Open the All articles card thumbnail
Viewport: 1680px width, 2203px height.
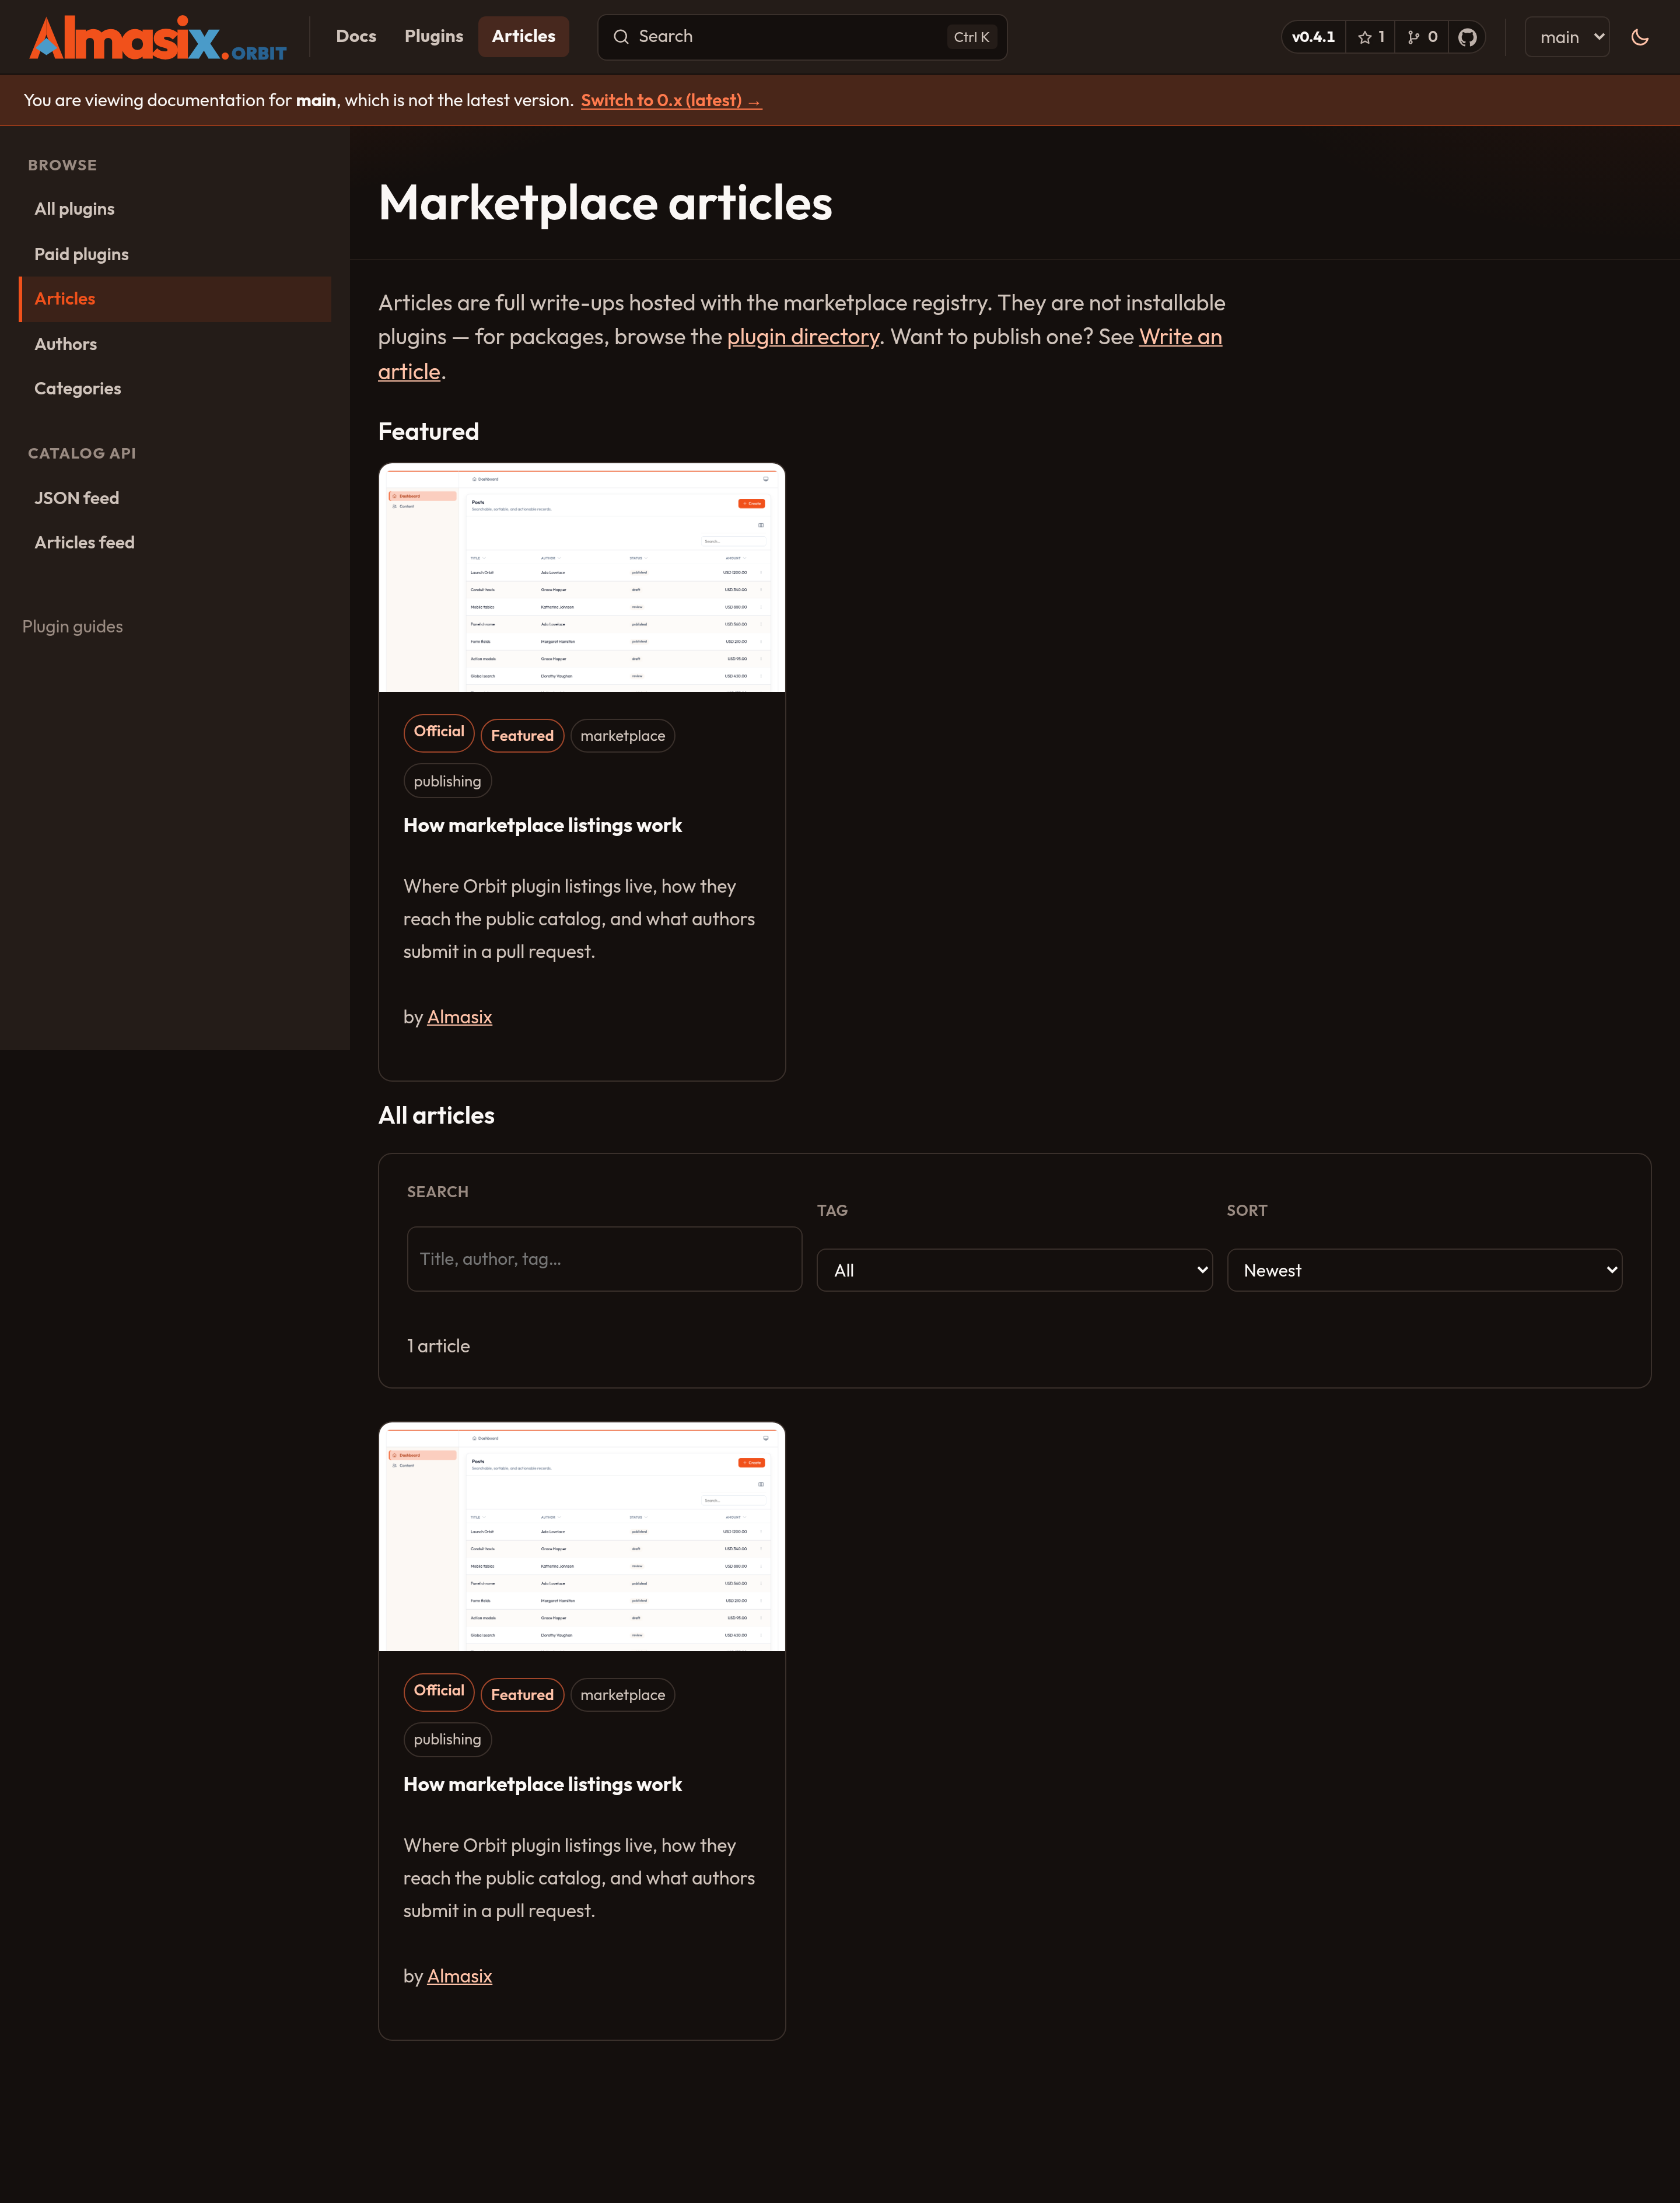(x=582, y=1537)
